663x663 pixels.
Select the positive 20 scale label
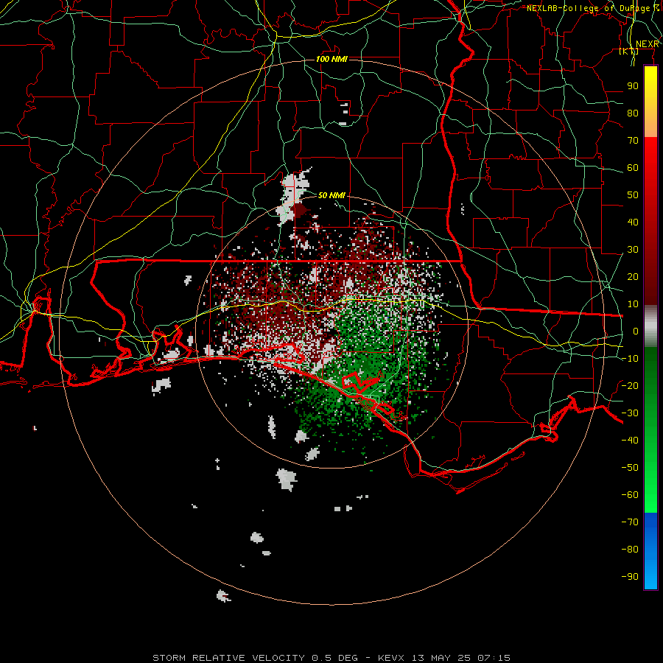(633, 276)
